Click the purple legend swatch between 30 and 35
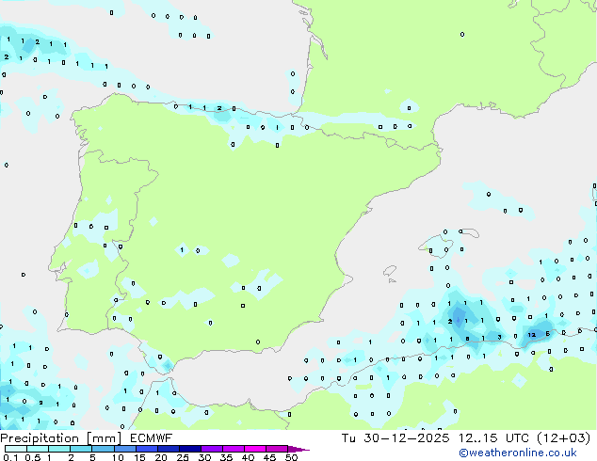This screenshot has width=597, height=461. click(211, 449)
